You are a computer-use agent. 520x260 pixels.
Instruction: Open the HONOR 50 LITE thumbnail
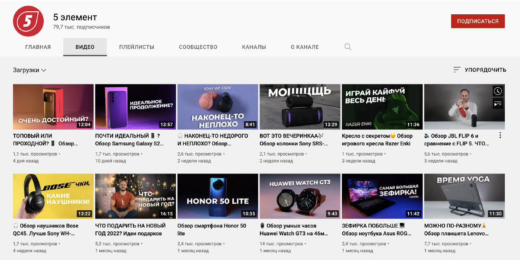tap(218, 196)
